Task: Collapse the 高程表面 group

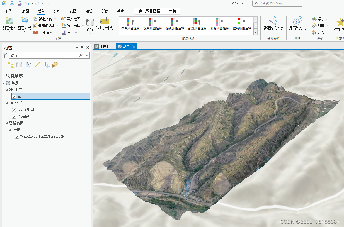Action: tap(7, 123)
